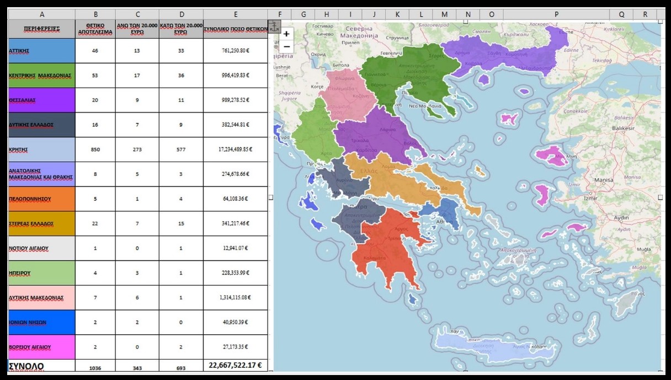This screenshot has height=380, width=671.
Task: Zoom out the map with minus button
Action: coord(286,47)
